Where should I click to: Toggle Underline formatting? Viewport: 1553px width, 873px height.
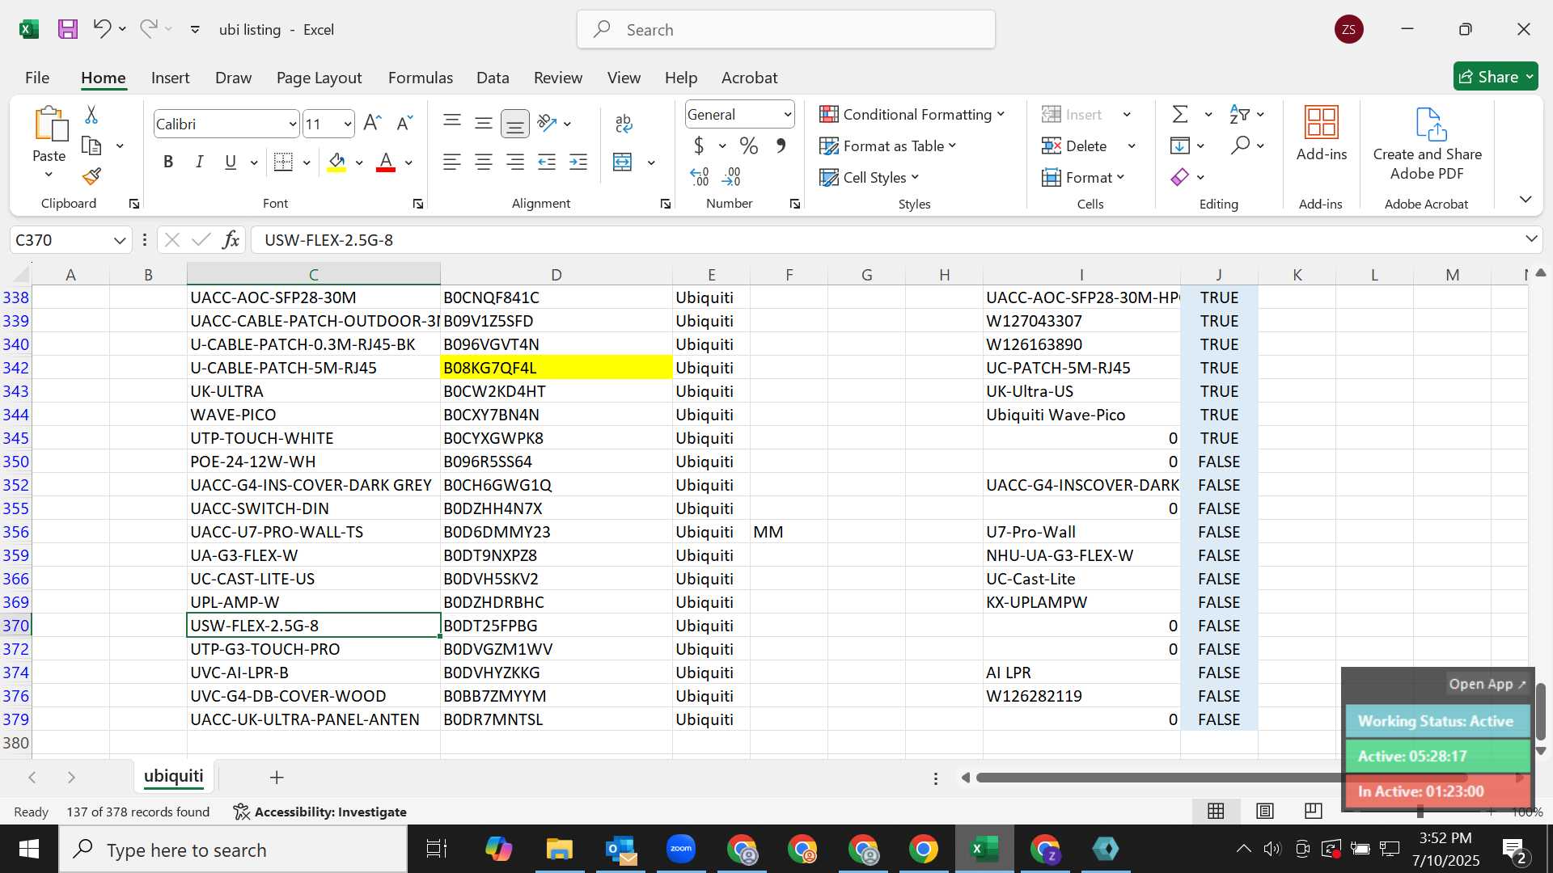coord(231,162)
